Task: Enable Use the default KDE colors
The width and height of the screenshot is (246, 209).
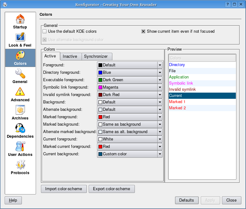Action: pyautogui.click(x=45, y=31)
